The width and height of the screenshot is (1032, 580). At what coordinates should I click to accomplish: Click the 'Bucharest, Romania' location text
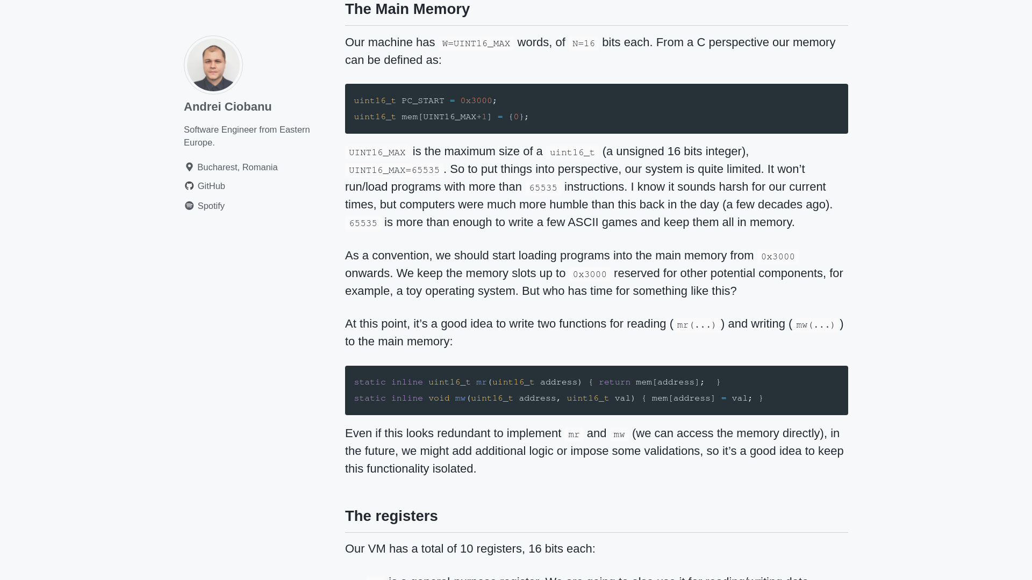(238, 167)
